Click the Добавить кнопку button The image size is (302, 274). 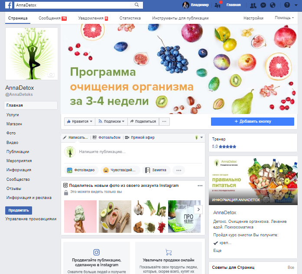pos(253,121)
